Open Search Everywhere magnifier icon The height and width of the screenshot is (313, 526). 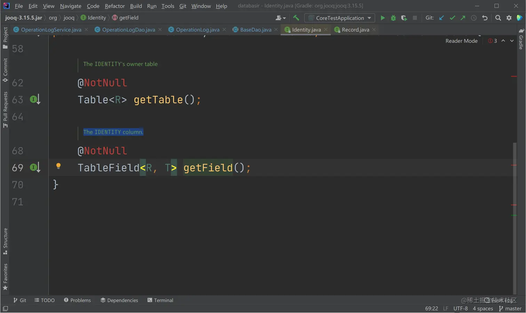click(498, 18)
